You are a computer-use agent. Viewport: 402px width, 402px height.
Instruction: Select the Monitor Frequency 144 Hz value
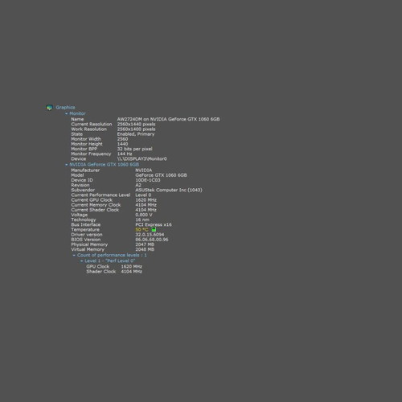pyautogui.click(x=125, y=154)
